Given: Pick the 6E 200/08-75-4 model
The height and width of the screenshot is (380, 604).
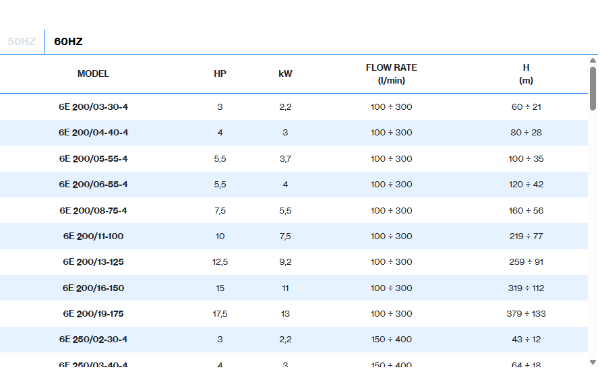Looking at the screenshot, I should (93, 211).
